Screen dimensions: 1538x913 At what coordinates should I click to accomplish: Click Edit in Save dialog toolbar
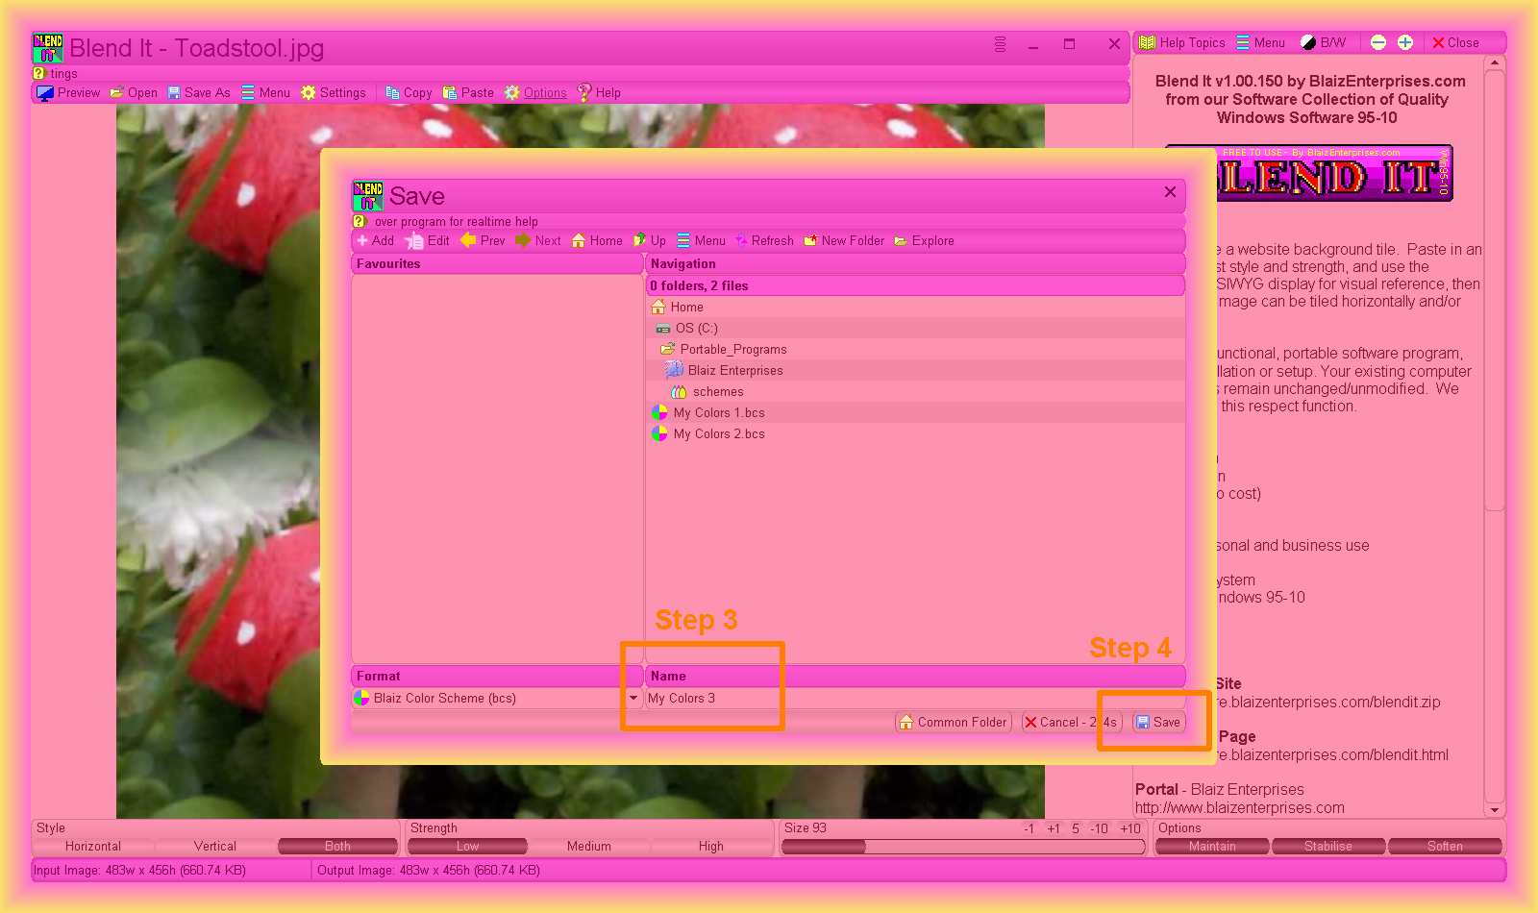click(x=428, y=241)
